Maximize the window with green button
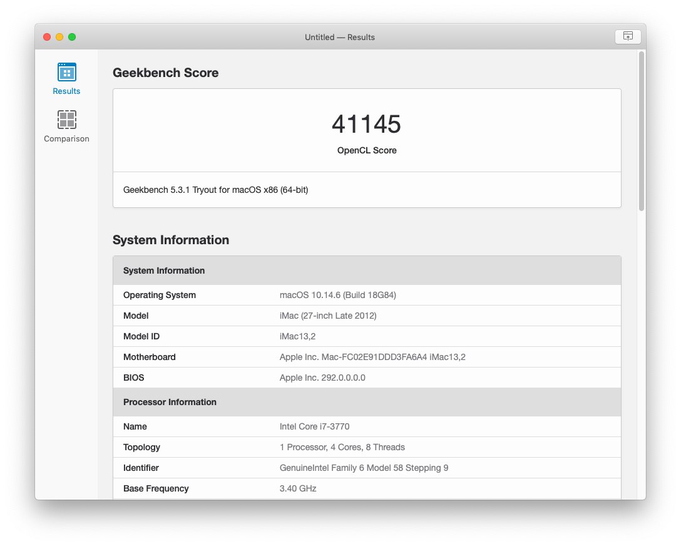681x546 pixels. (x=72, y=37)
